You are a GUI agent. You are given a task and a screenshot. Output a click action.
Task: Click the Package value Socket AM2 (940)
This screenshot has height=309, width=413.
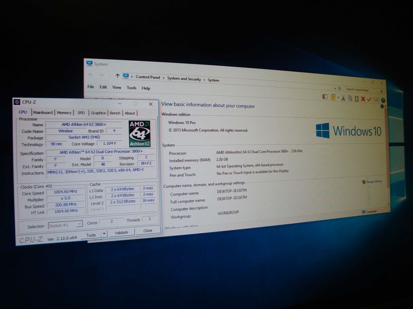tap(84, 137)
